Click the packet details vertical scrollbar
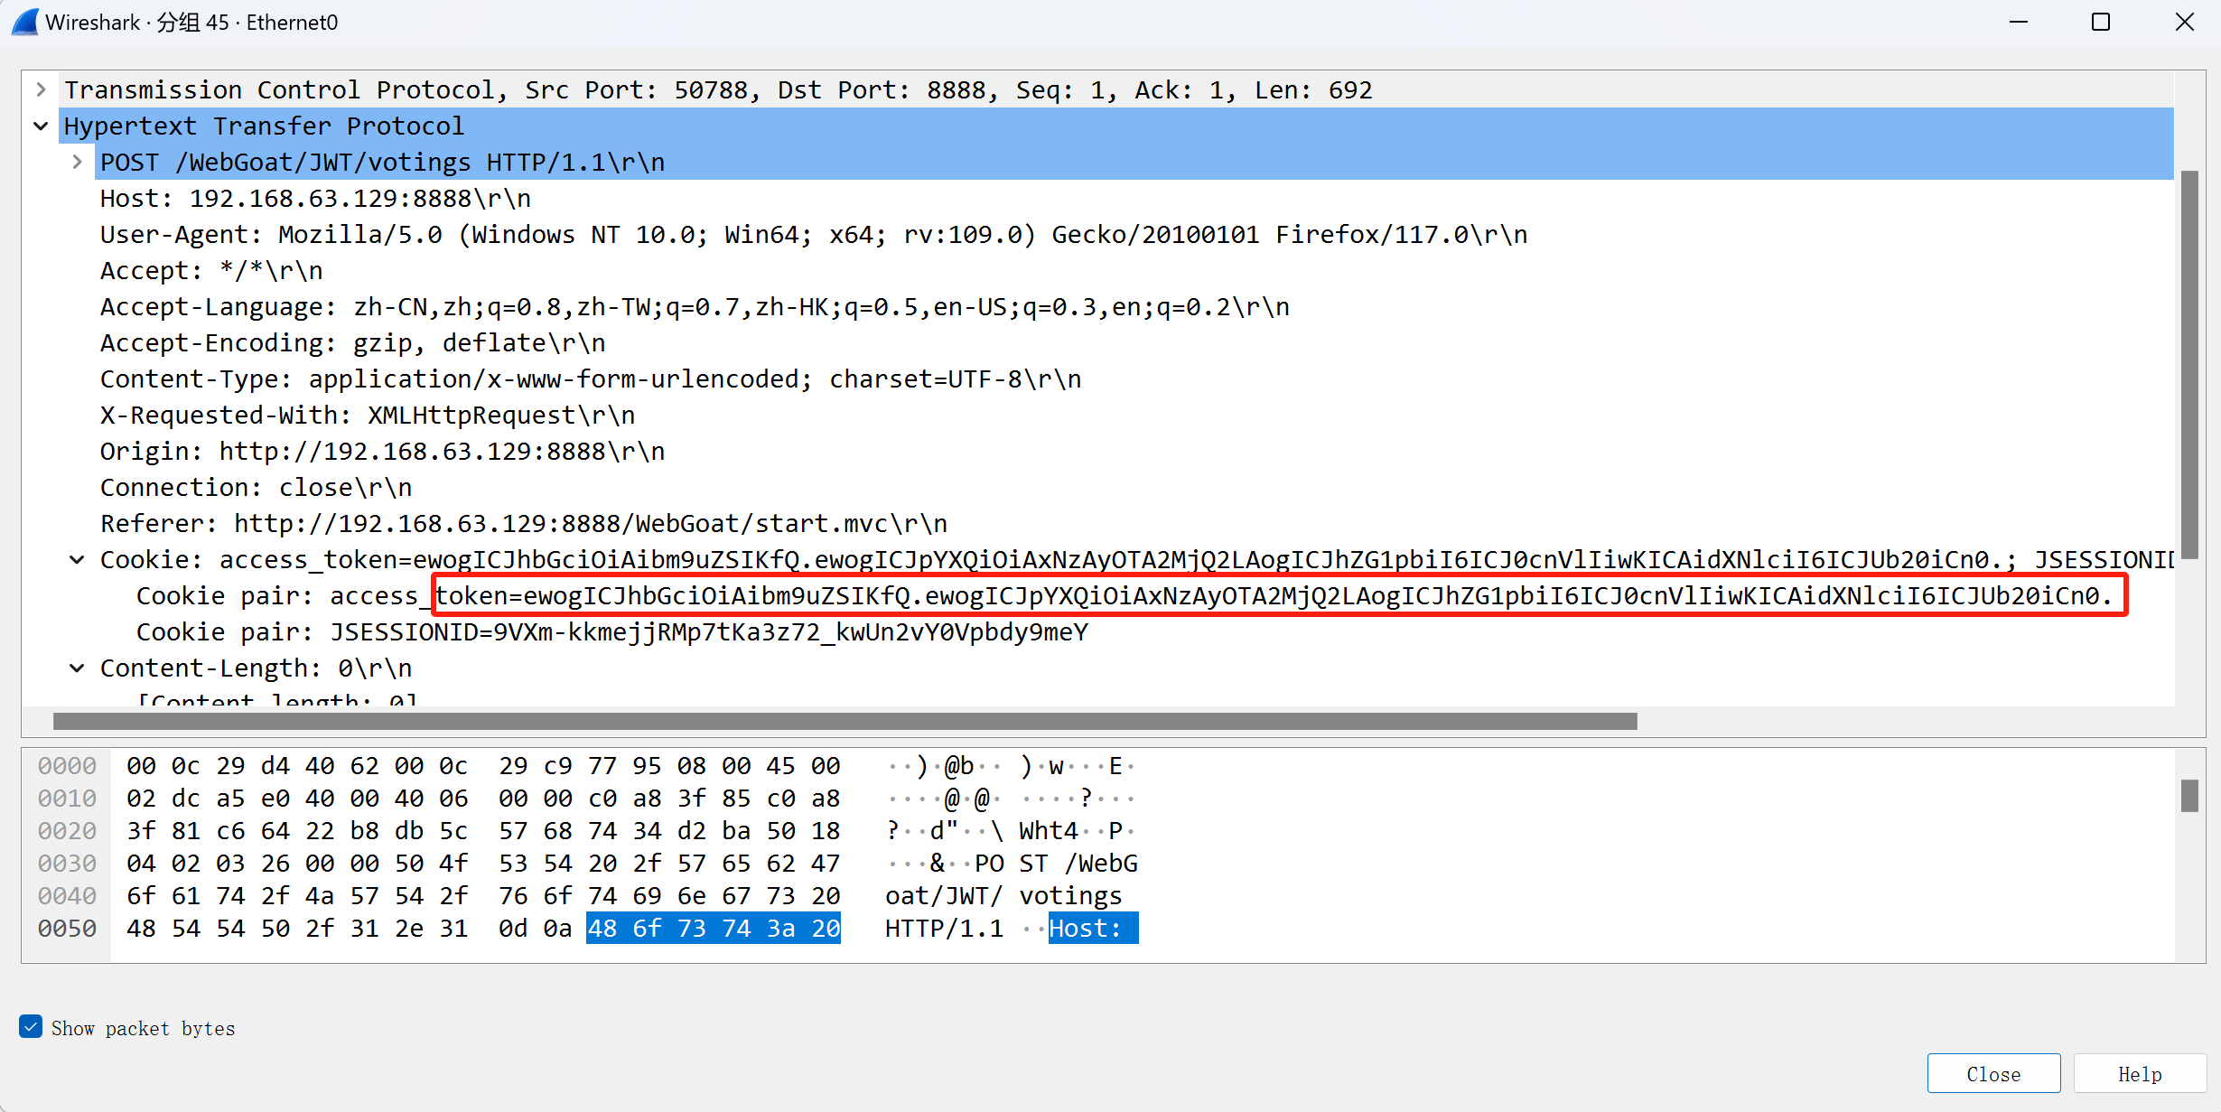This screenshot has width=2221, height=1112. [2189, 363]
